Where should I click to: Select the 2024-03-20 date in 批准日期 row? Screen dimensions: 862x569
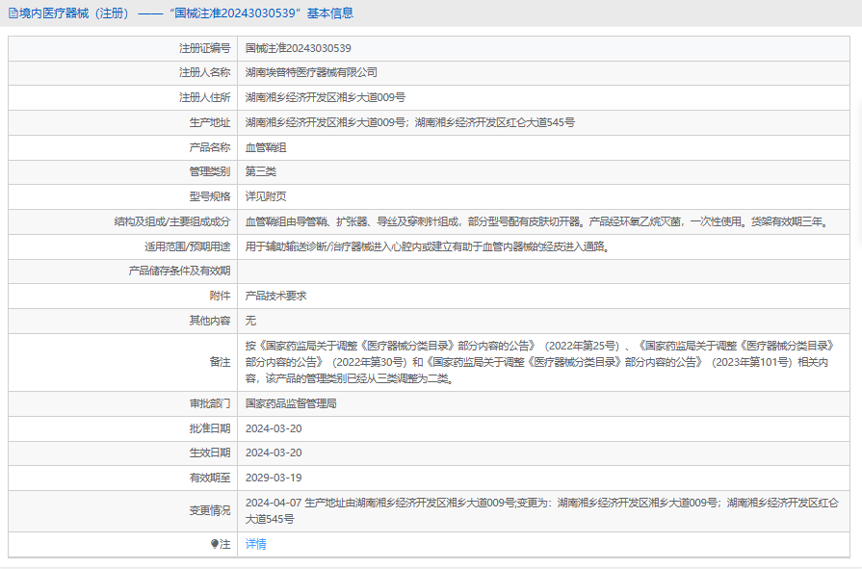click(274, 428)
